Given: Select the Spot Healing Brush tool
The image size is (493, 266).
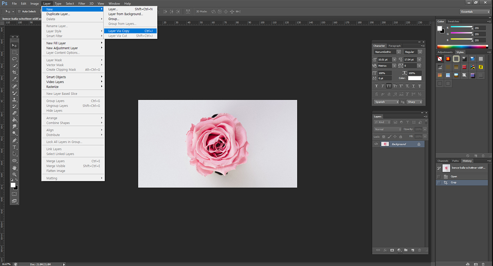Looking at the screenshot, I should coord(15,86).
